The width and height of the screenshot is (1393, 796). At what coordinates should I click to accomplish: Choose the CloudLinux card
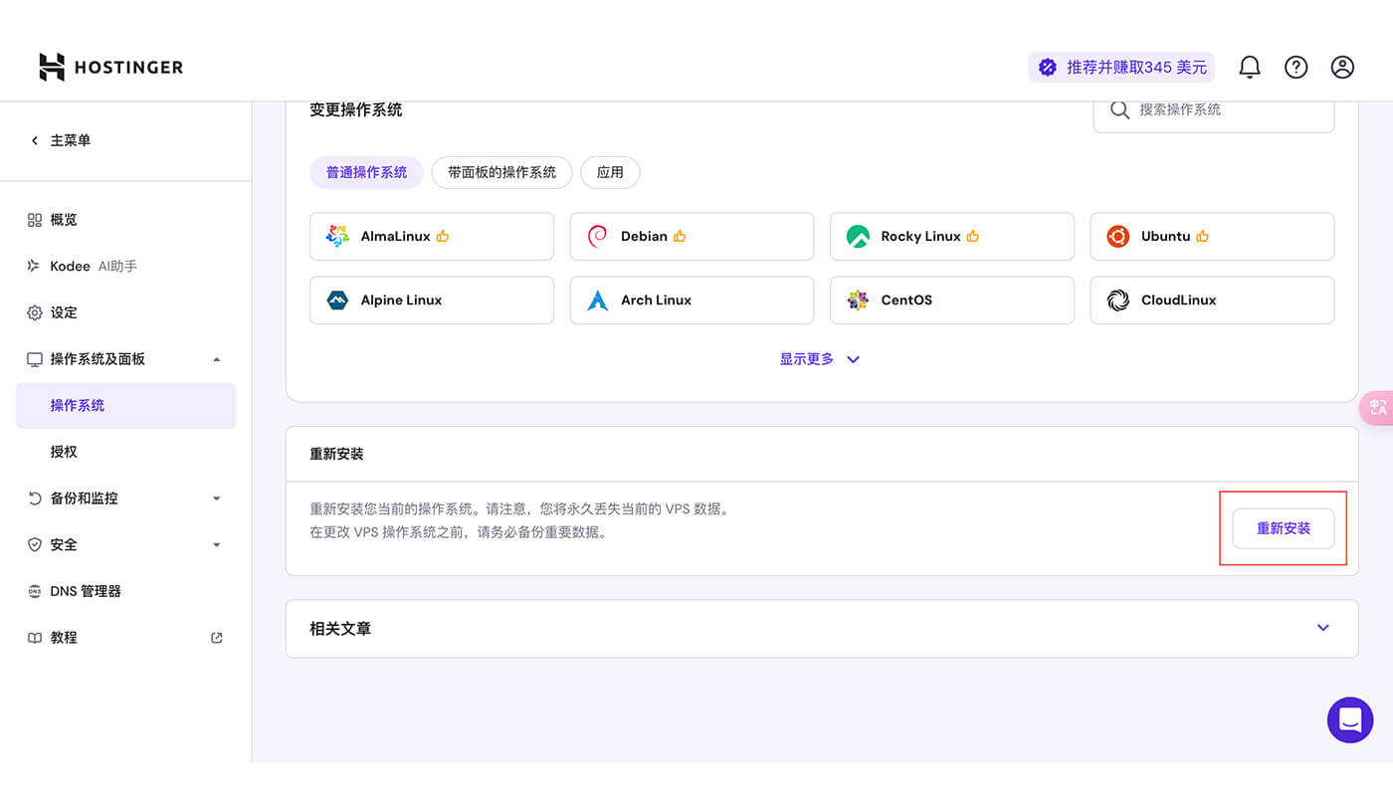tap(1212, 299)
